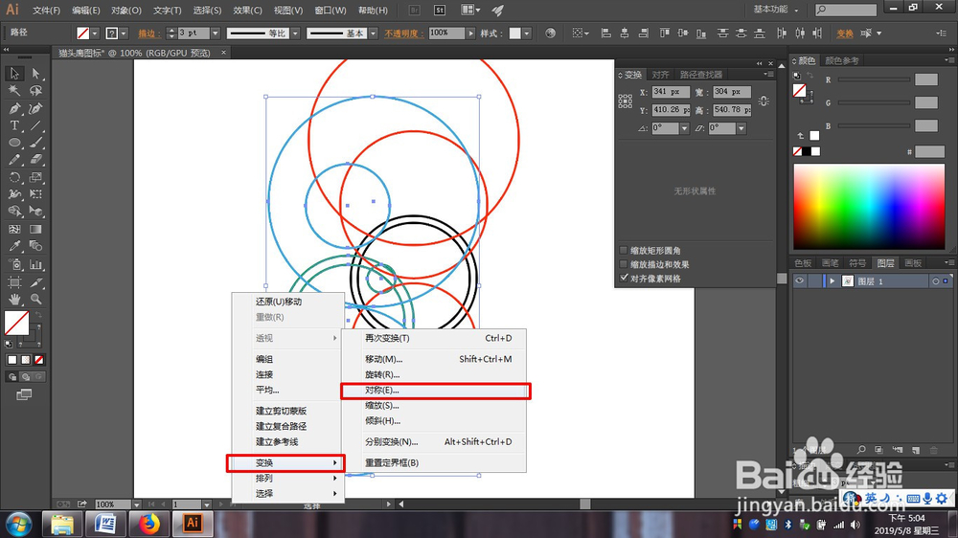Open the zoom level 100% dropdown
Screen dimensions: 958x538
137,504
